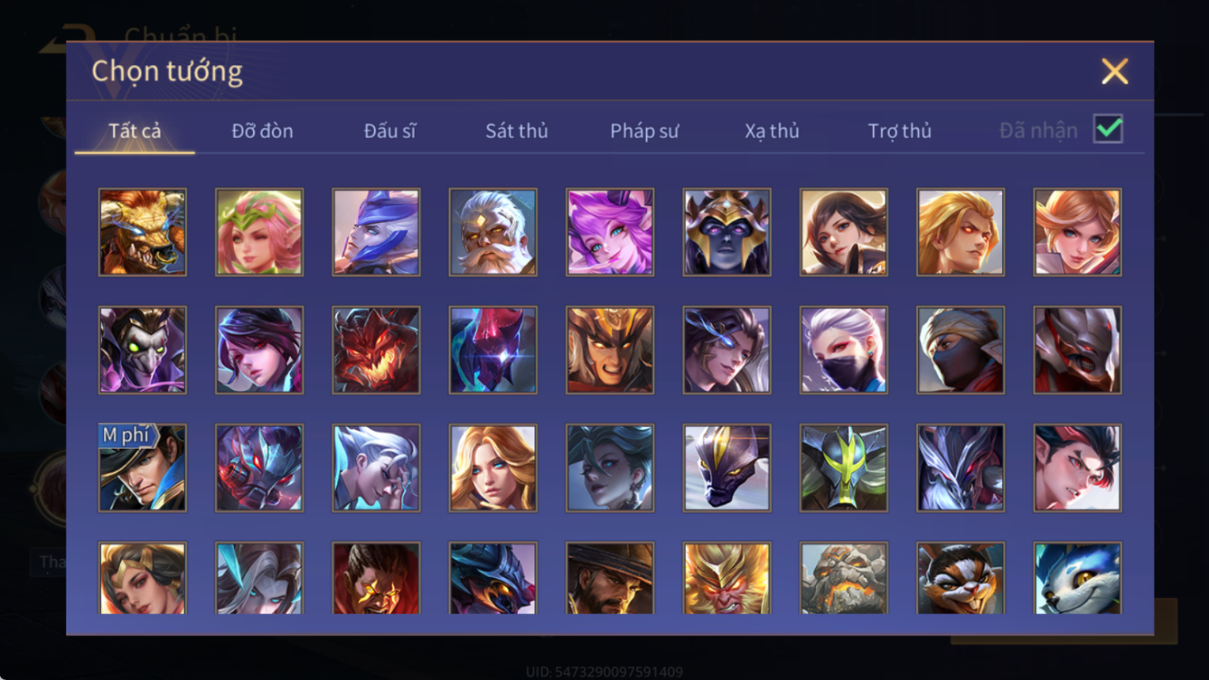
Task: Close the Chọn tướng dialog
Action: (1114, 72)
